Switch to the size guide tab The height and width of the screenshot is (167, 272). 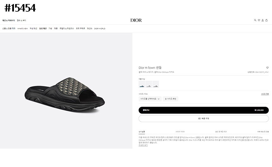pos(180,132)
